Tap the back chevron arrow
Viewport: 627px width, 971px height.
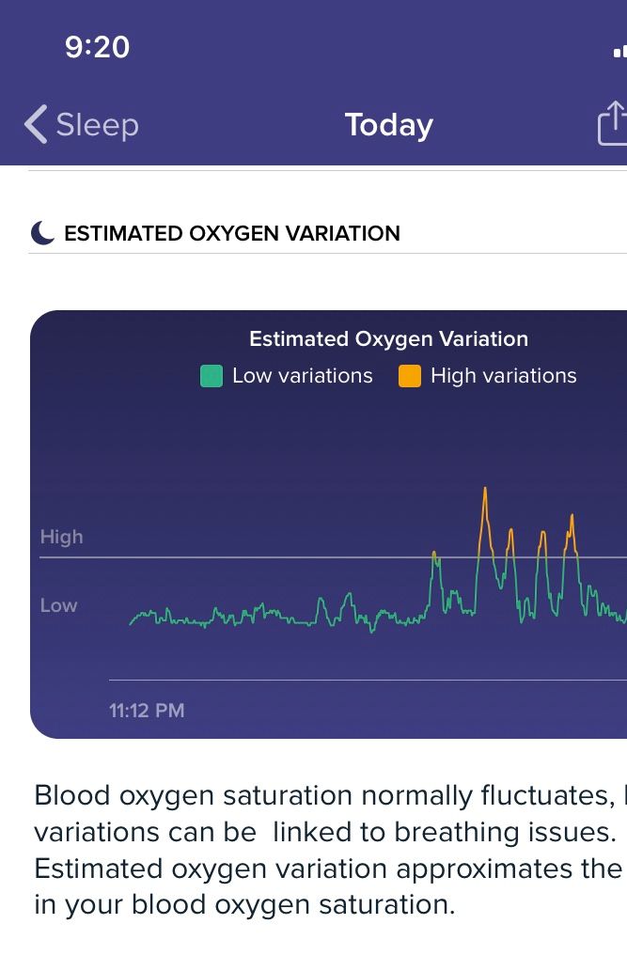point(36,125)
